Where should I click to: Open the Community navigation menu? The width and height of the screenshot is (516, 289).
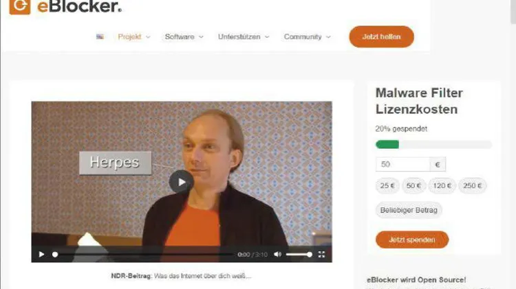[x=307, y=37]
